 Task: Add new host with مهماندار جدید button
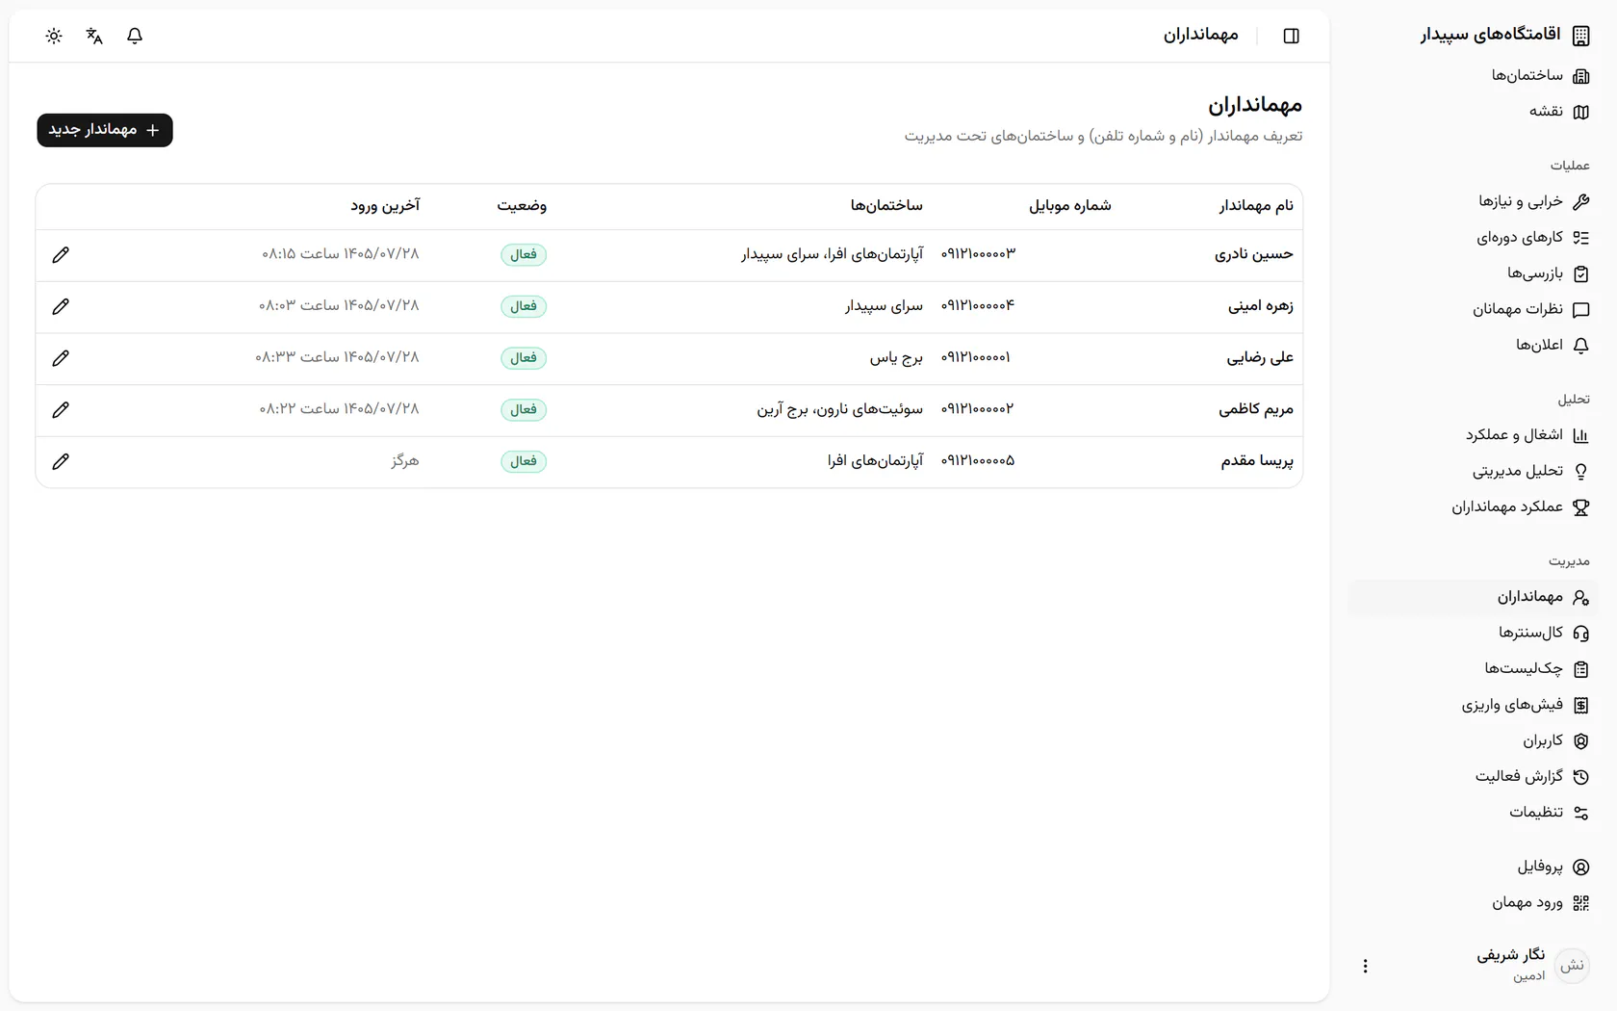click(x=105, y=130)
